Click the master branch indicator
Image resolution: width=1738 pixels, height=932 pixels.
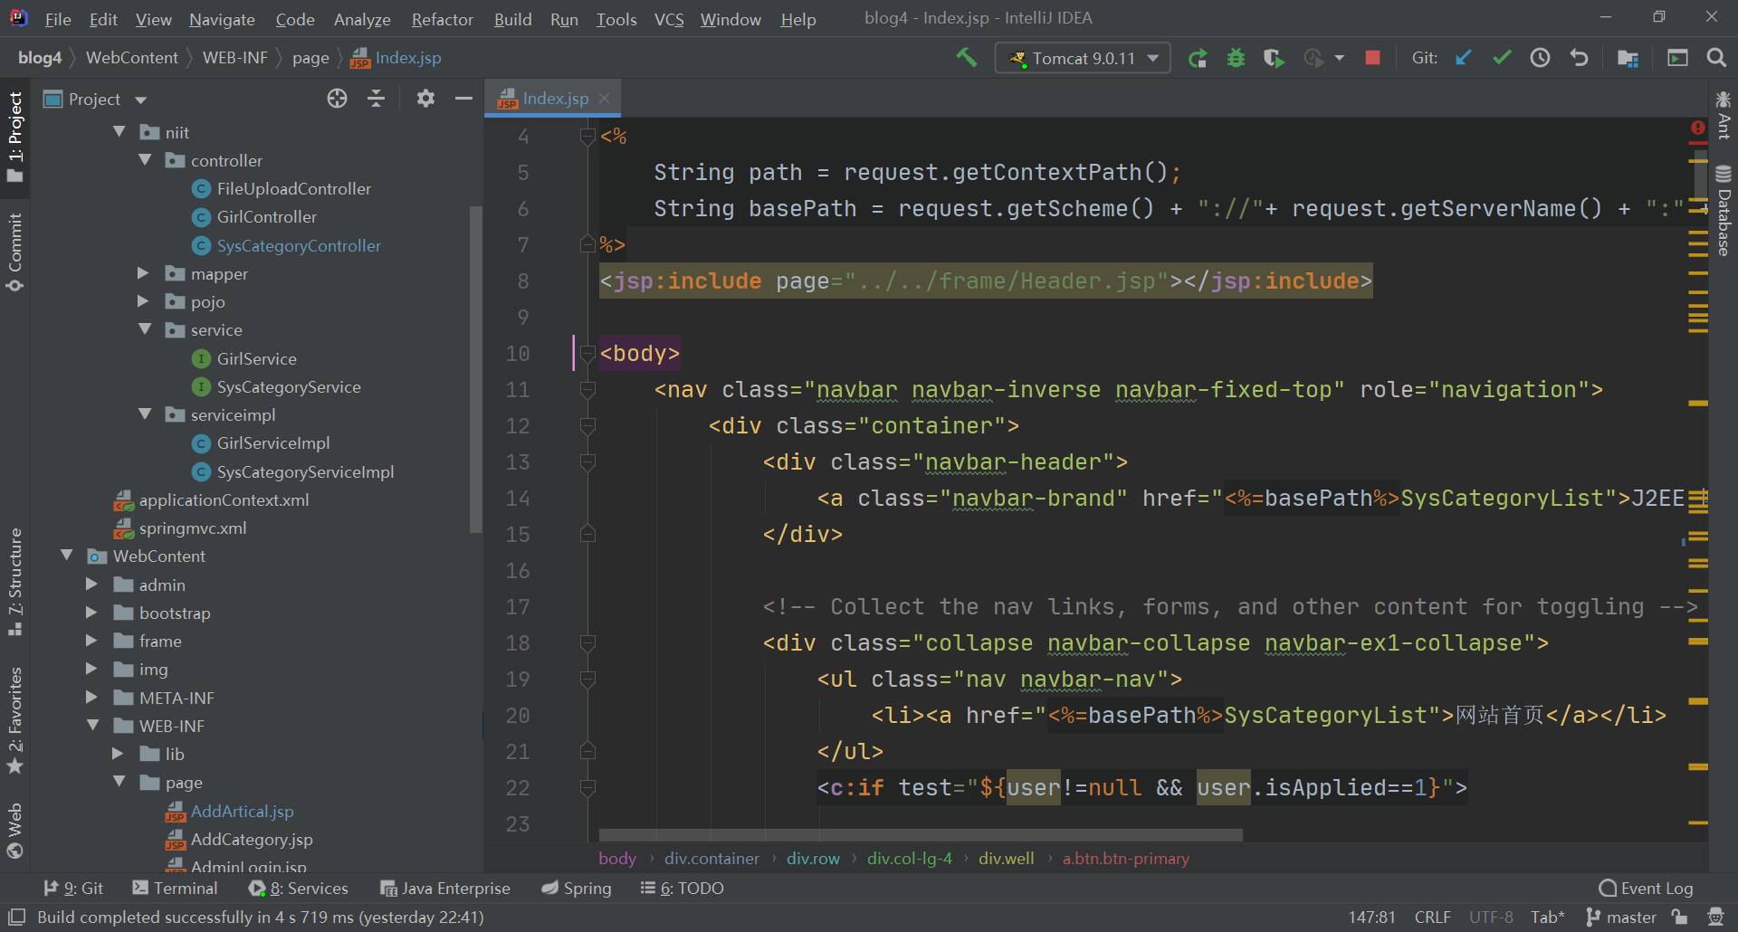(1621, 918)
